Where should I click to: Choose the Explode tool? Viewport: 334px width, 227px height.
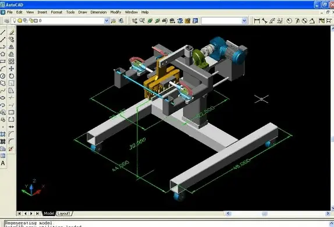pyautogui.click(x=11, y=148)
